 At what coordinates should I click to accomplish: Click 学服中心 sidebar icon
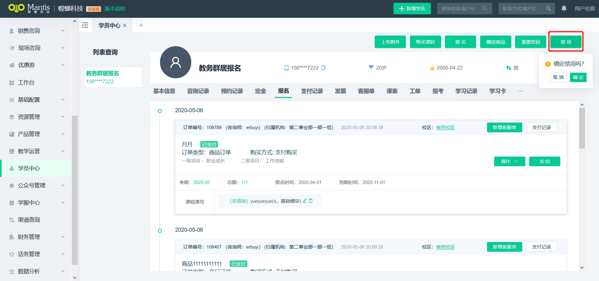tap(12, 203)
